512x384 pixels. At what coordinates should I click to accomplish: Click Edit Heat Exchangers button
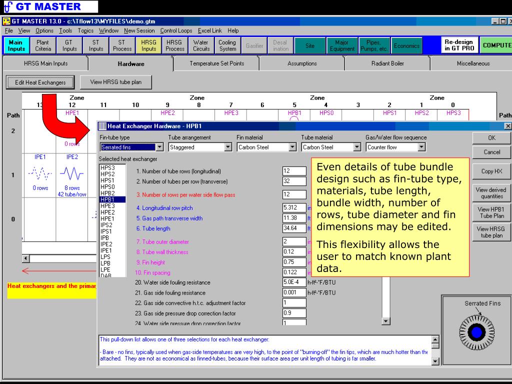point(40,82)
